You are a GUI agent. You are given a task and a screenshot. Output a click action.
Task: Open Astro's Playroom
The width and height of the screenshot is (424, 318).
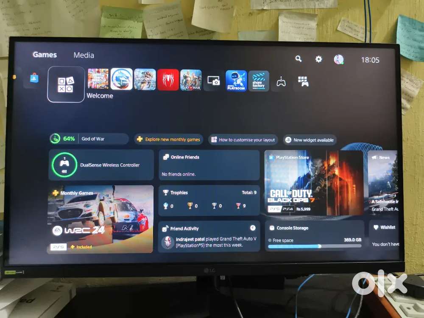(236, 80)
